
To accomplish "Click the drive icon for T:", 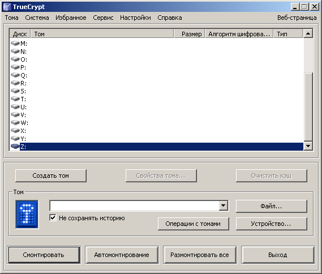I will point(15,99).
